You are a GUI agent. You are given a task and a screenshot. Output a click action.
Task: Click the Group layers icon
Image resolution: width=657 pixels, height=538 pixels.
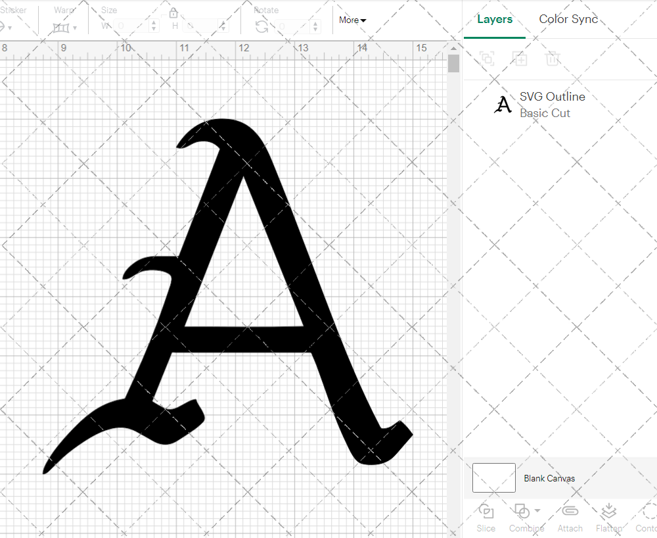coord(487,59)
